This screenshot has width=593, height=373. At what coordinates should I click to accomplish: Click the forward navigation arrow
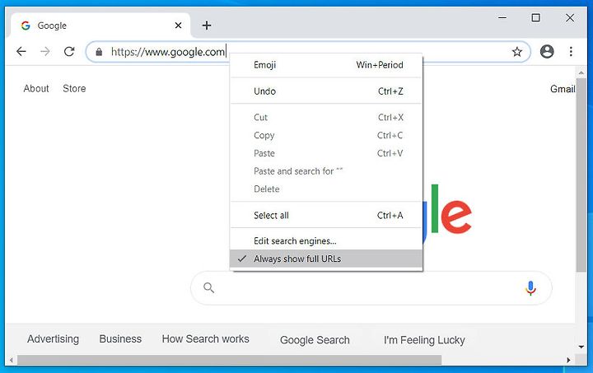(x=45, y=51)
